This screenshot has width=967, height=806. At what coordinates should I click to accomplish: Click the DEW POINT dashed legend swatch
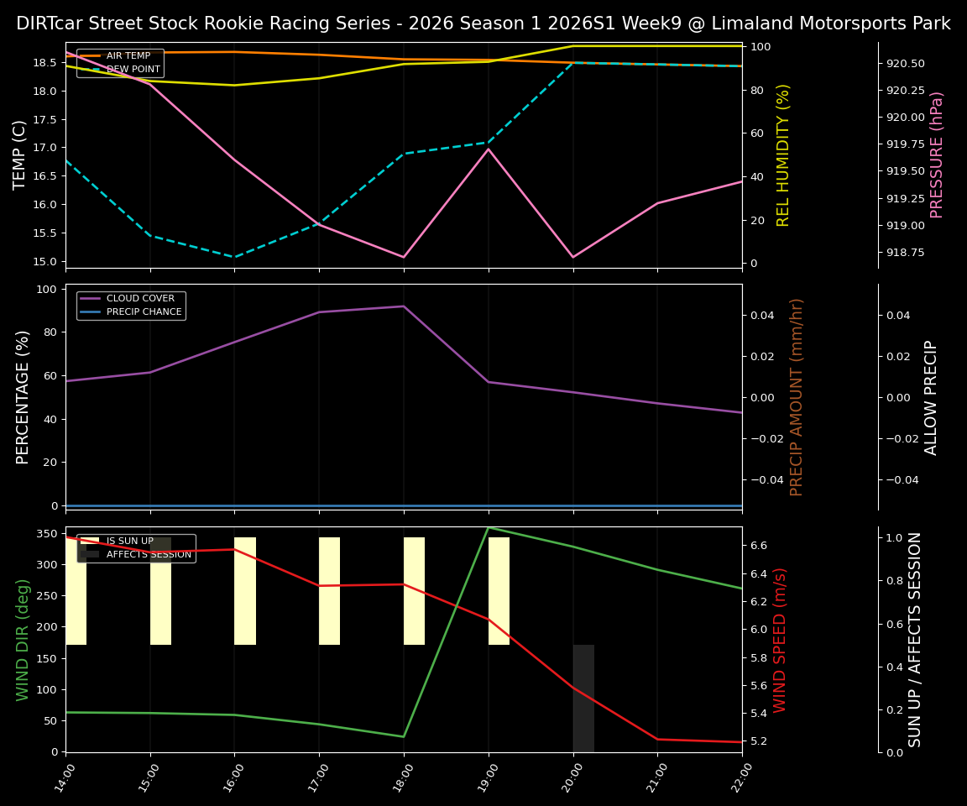(x=91, y=70)
